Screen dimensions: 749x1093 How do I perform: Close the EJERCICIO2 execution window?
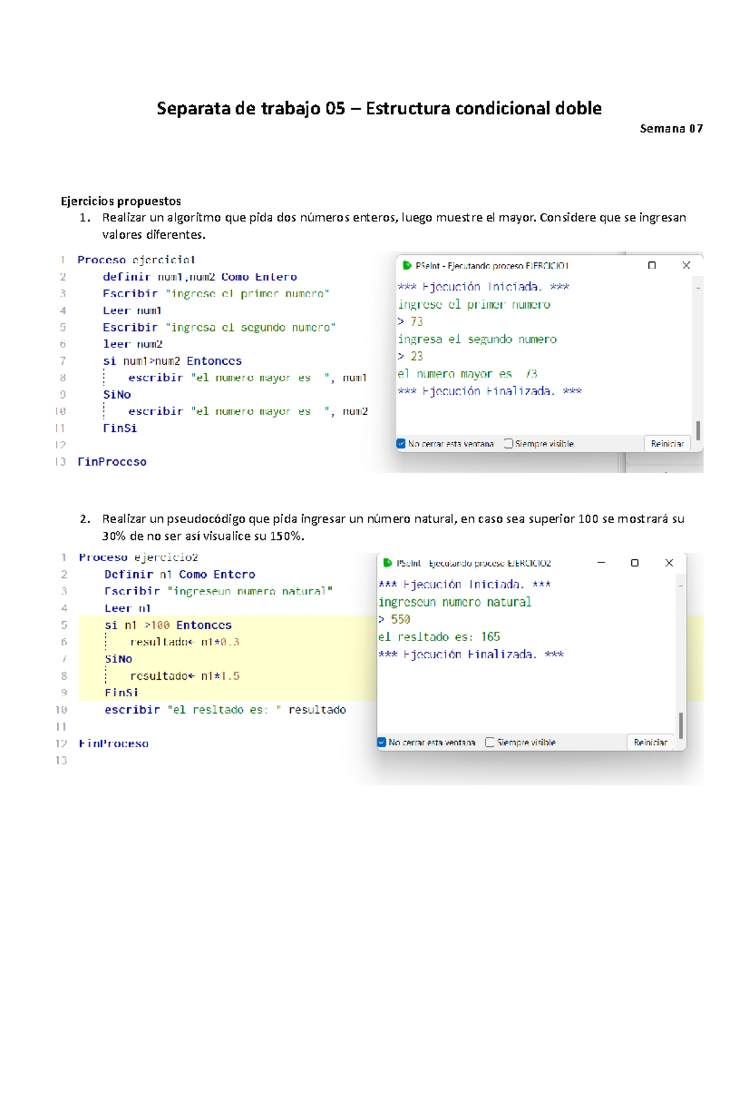click(x=669, y=563)
